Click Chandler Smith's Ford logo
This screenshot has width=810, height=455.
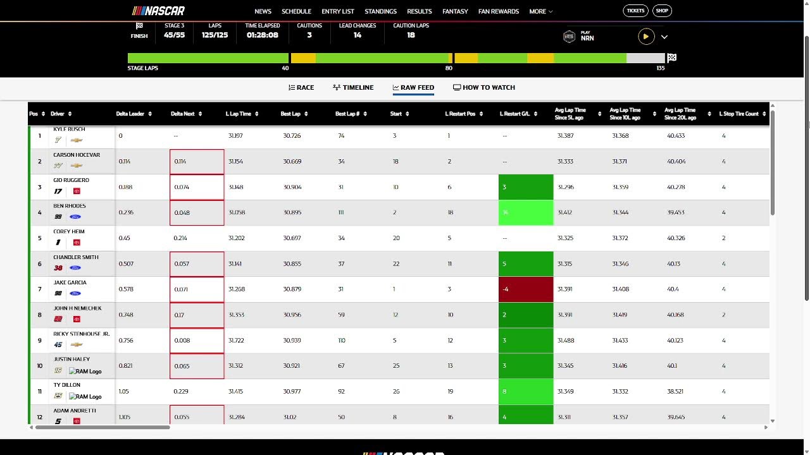tap(75, 268)
